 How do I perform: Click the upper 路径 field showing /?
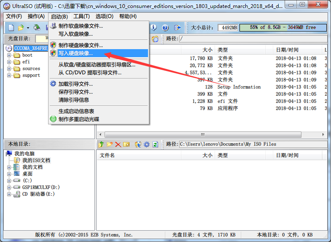253,39
